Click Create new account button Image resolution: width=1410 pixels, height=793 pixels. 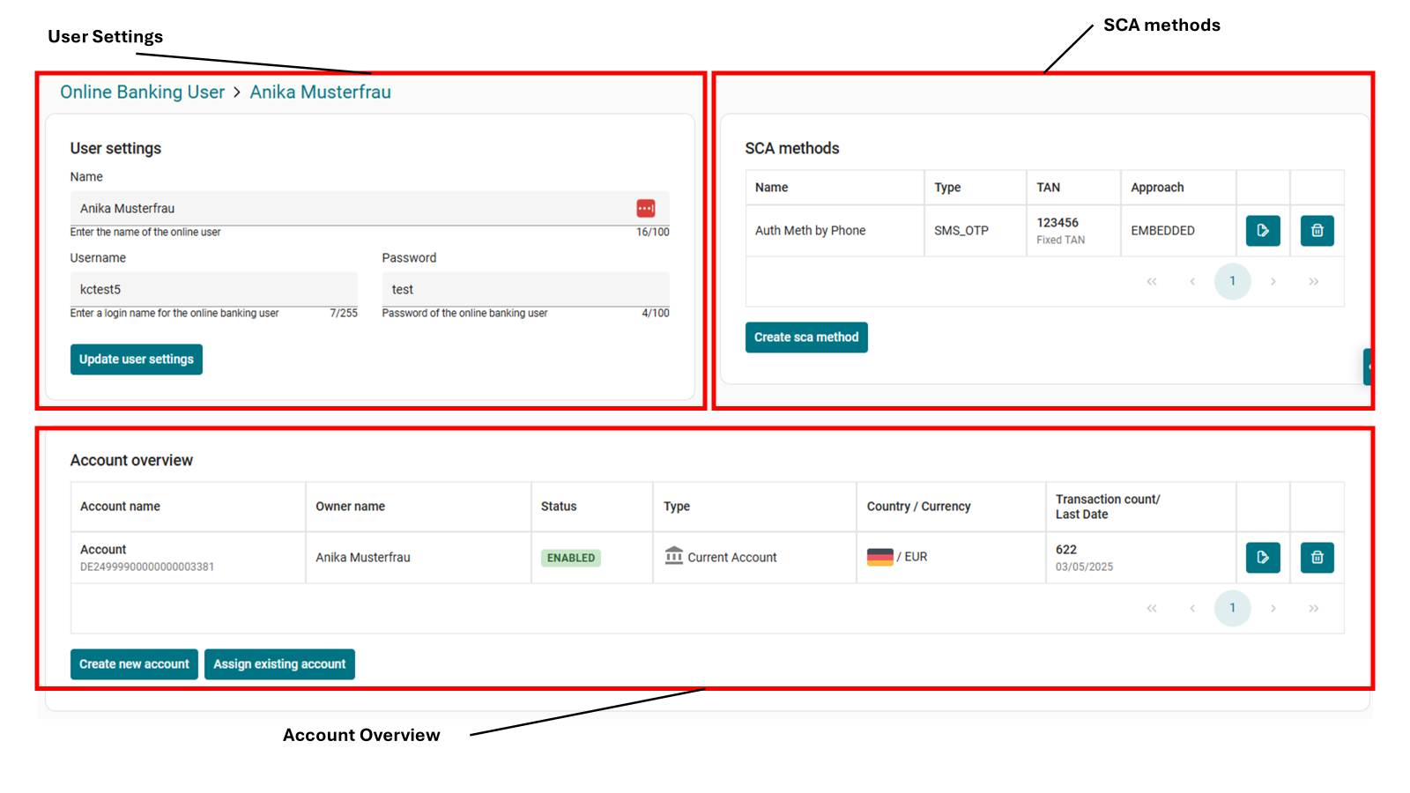134,664
